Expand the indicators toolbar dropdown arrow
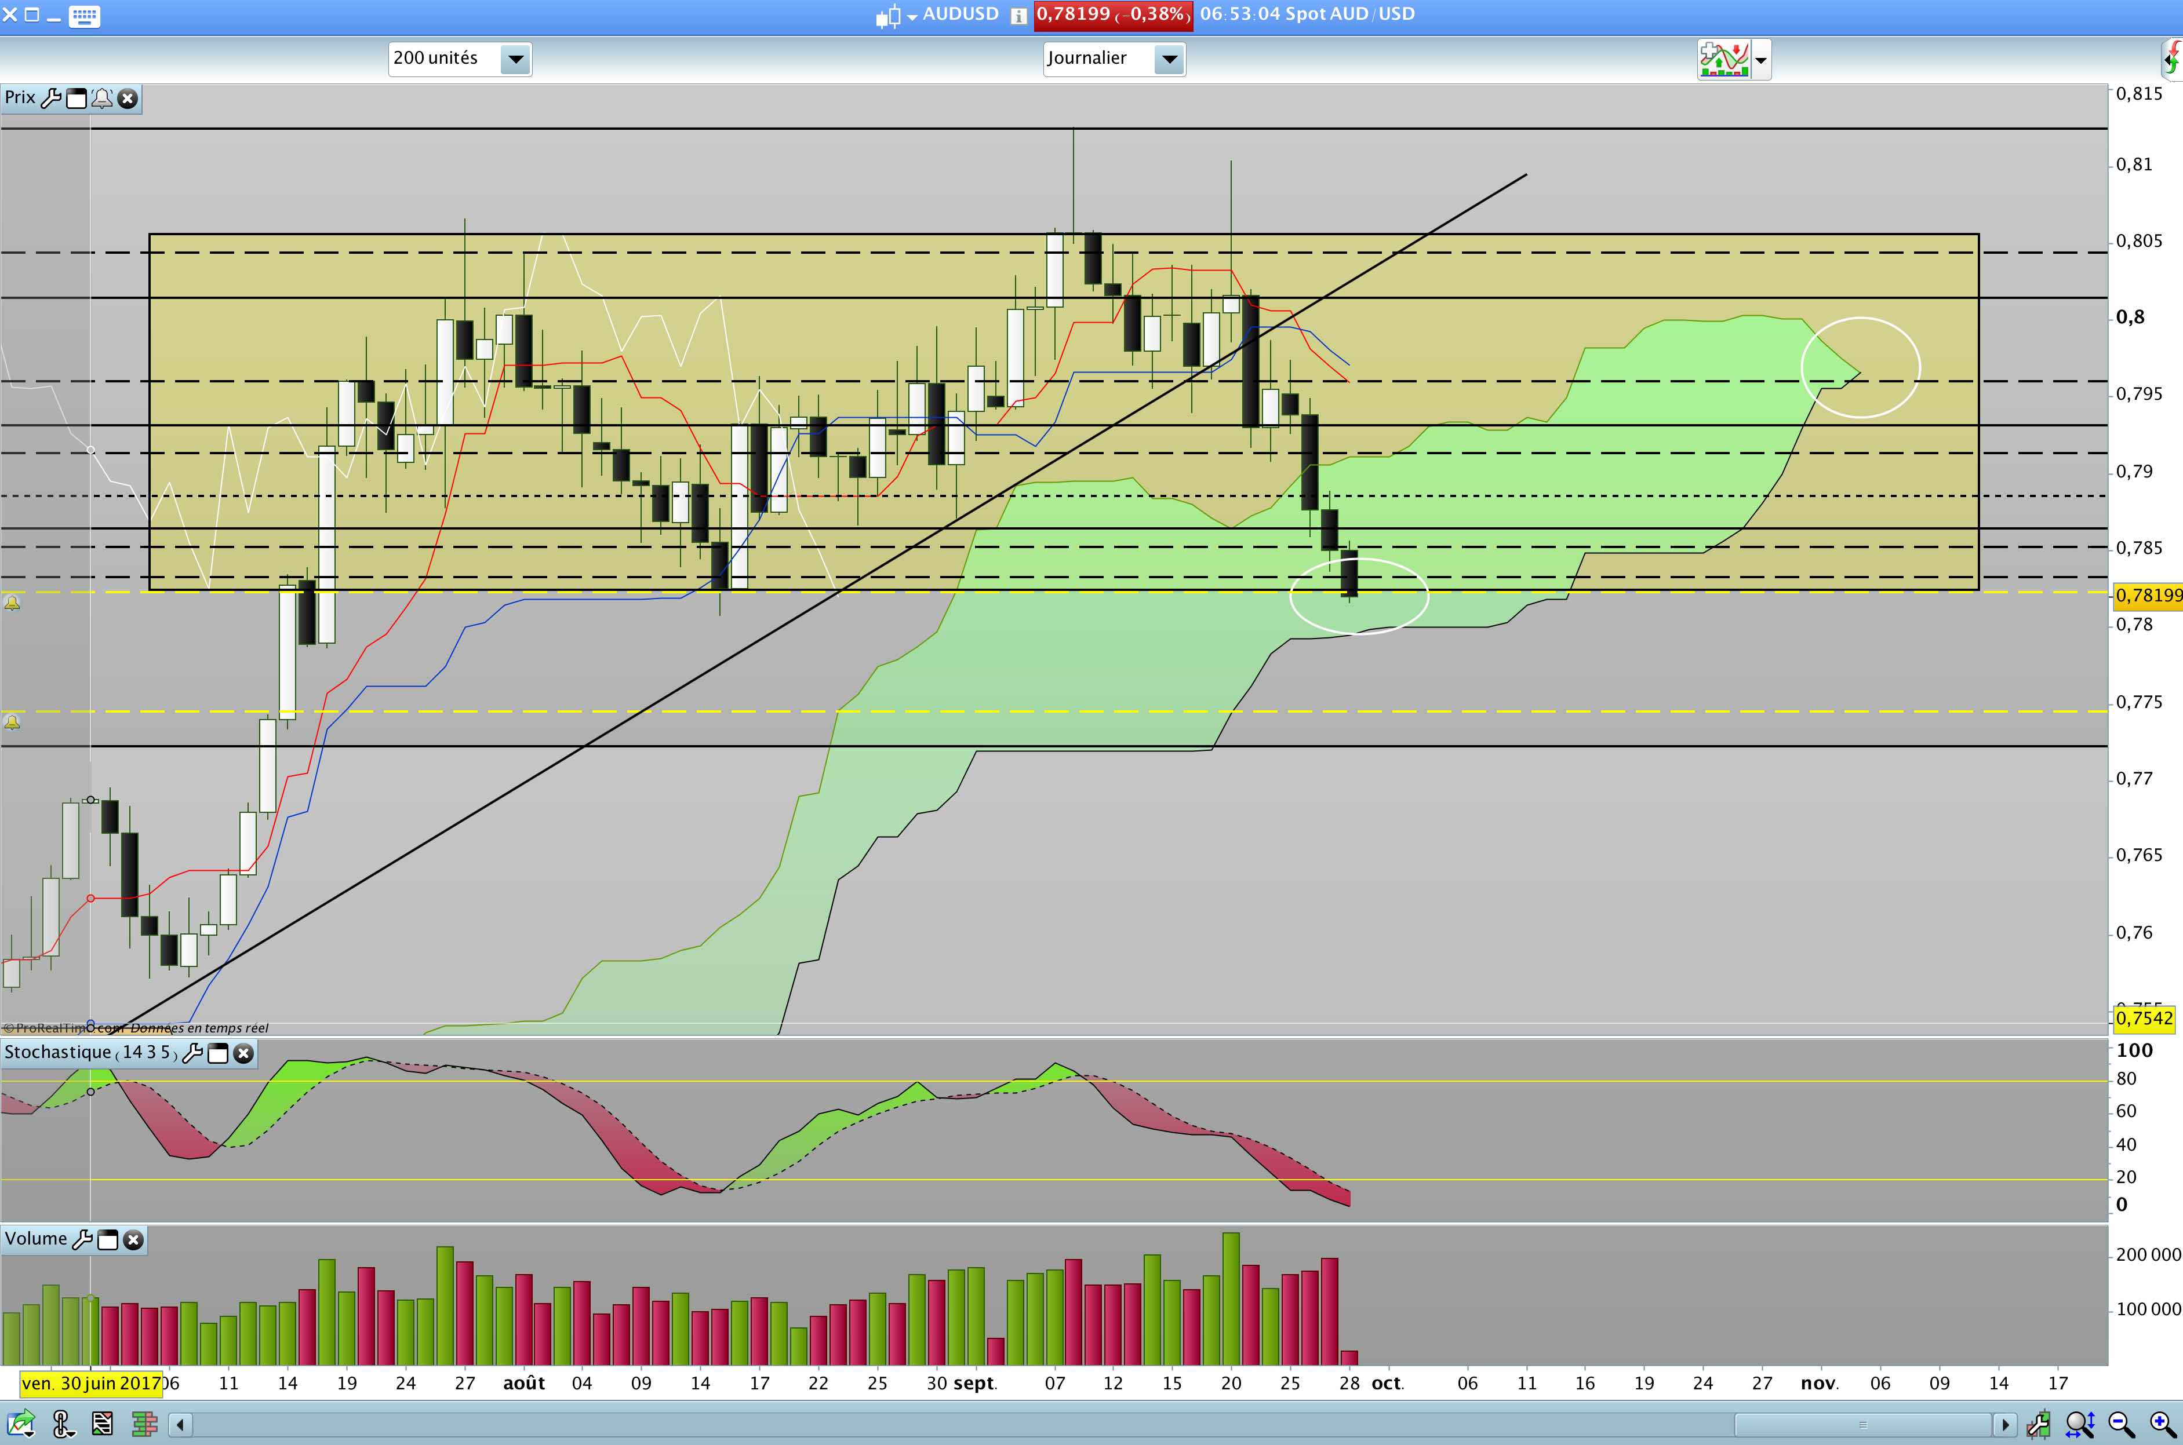2183x1445 pixels. pyautogui.click(x=1761, y=61)
